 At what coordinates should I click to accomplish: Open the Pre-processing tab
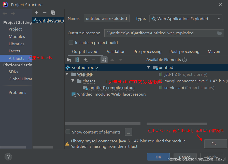147,51
